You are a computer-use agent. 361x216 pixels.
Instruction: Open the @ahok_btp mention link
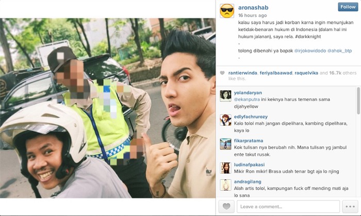point(339,51)
